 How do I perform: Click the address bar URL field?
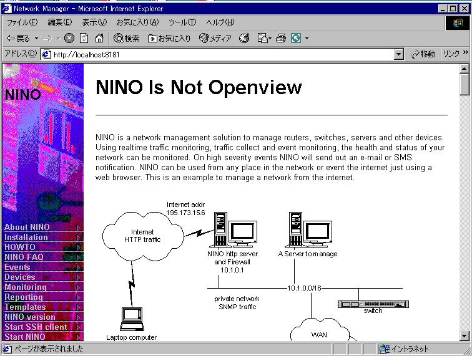pyautogui.click(x=219, y=55)
